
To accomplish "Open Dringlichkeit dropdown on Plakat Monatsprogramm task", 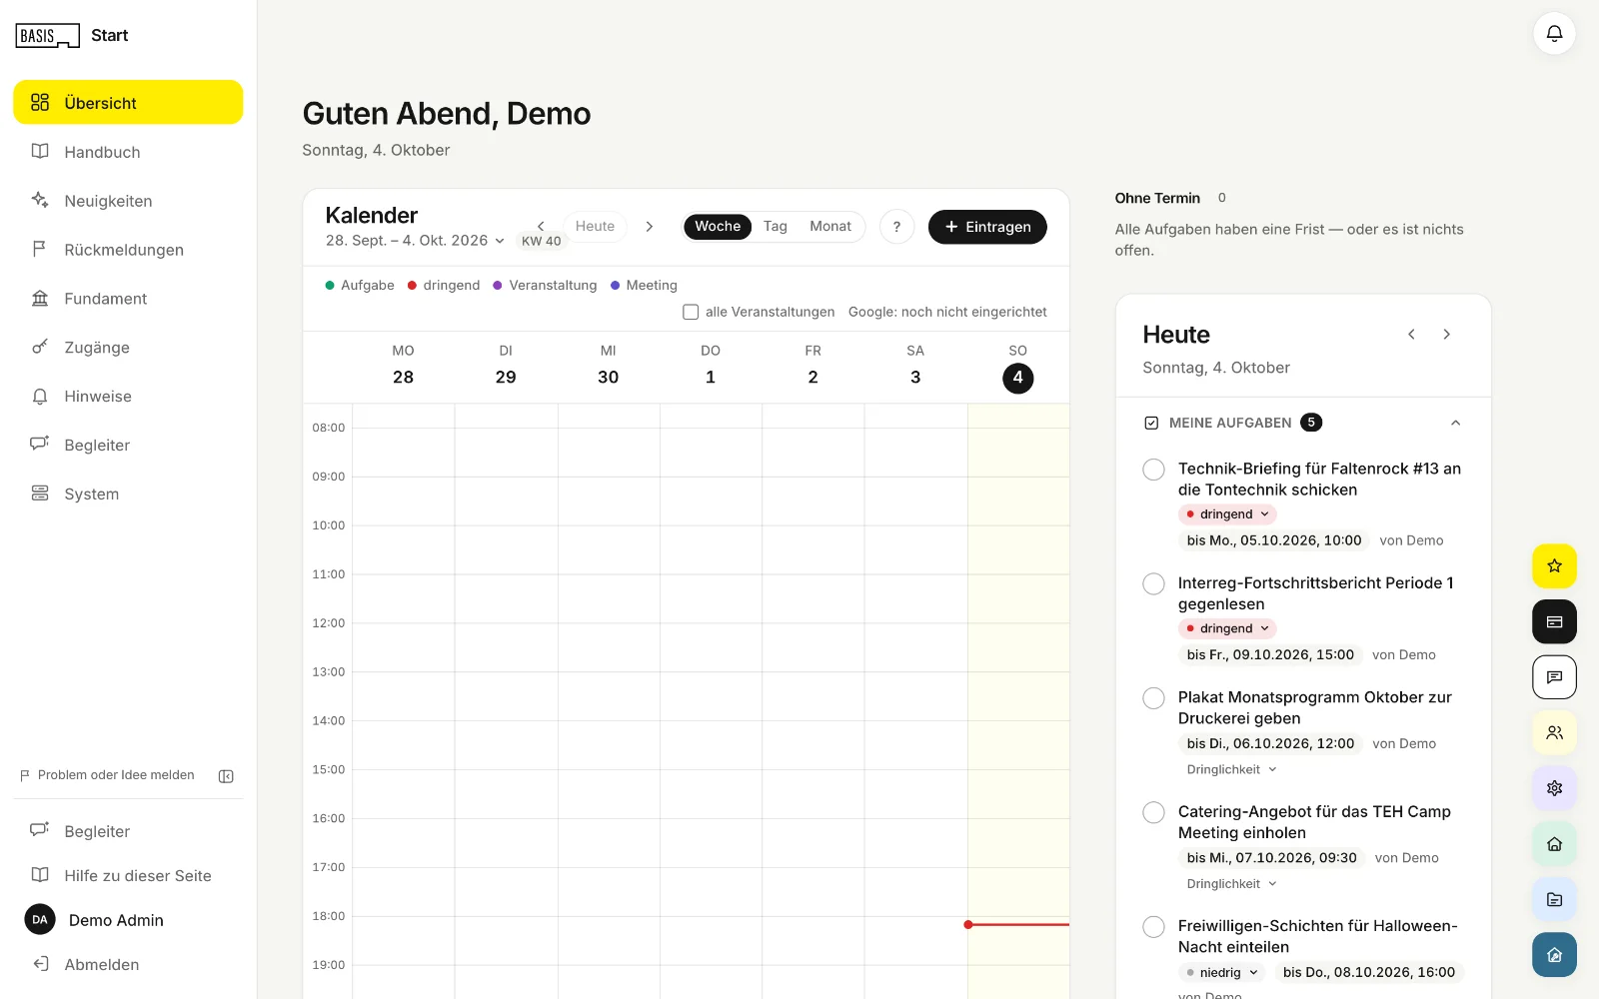I will (1231, 769).
